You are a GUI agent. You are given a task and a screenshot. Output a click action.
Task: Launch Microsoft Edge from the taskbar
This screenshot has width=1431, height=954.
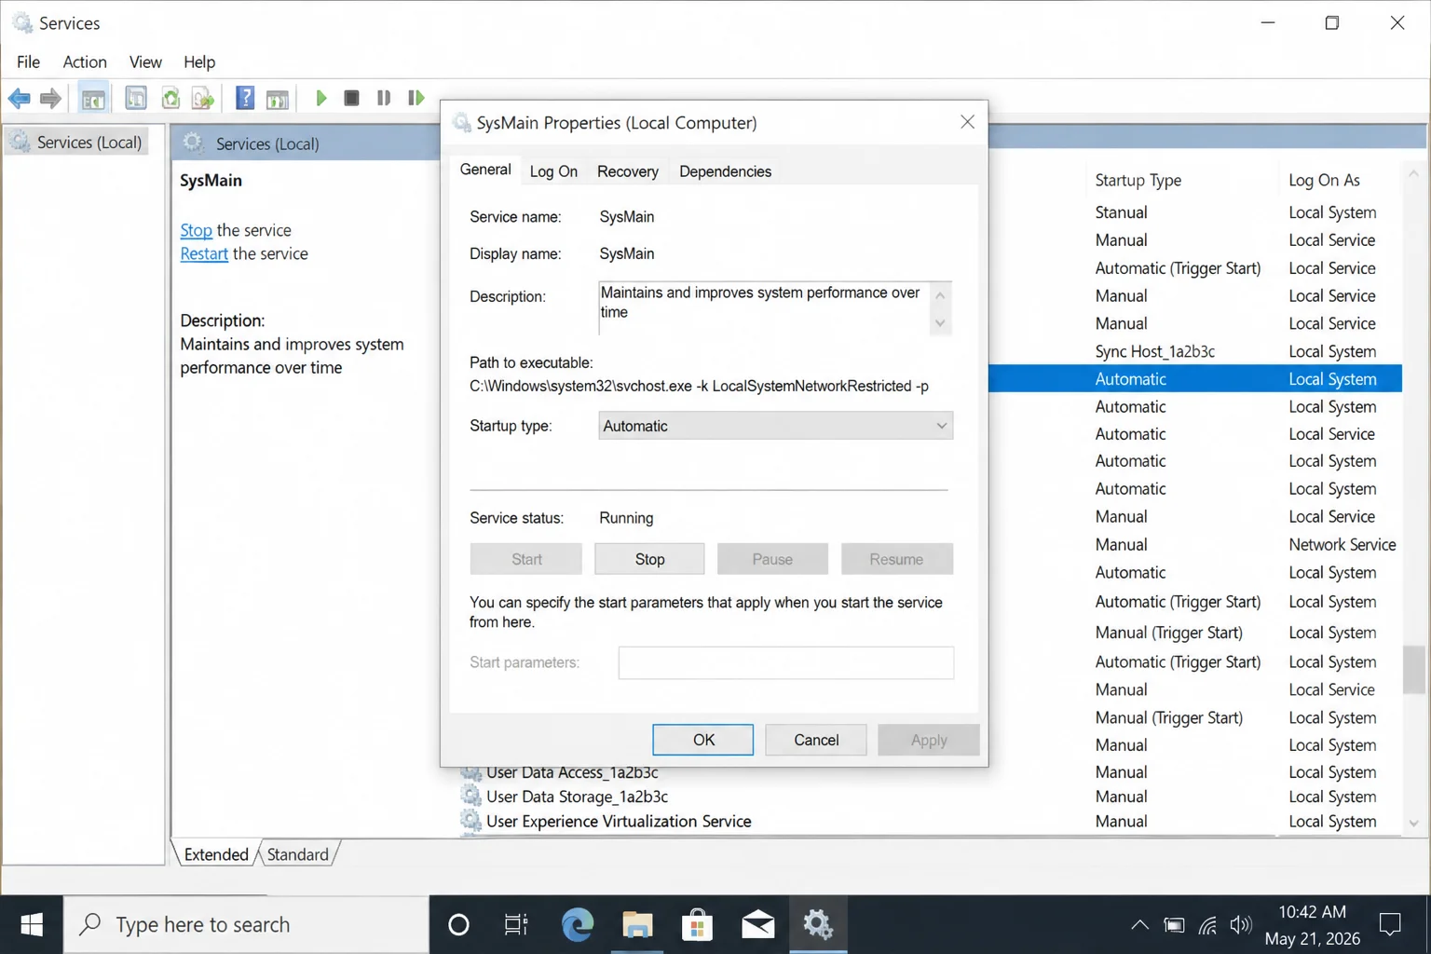click(578, 924)
